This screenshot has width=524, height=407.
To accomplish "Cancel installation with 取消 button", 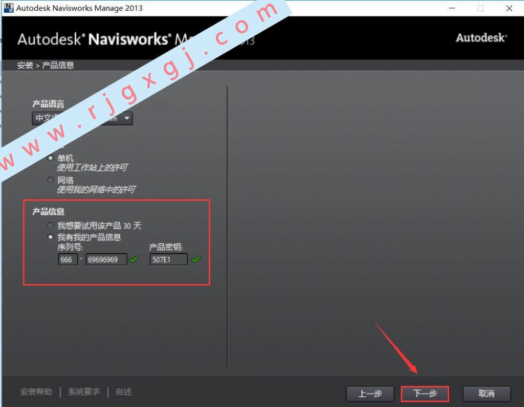I will (487, 394).
